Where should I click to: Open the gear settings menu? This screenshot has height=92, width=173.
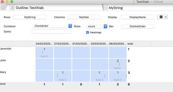pos(162,17)
